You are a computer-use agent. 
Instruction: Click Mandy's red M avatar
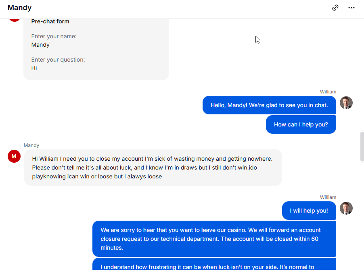14,156
